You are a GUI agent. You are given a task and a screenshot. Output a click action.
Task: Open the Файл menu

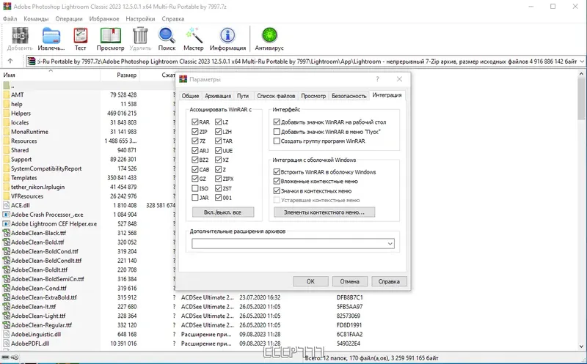coord(10,19)
